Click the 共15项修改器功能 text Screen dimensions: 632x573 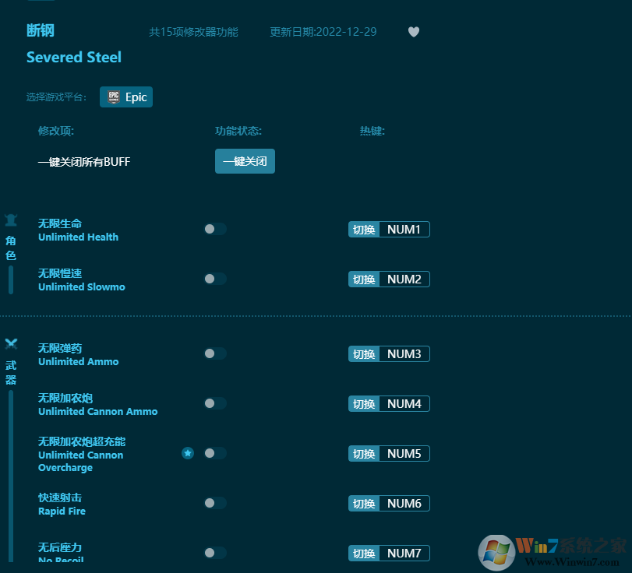point(193,32)
